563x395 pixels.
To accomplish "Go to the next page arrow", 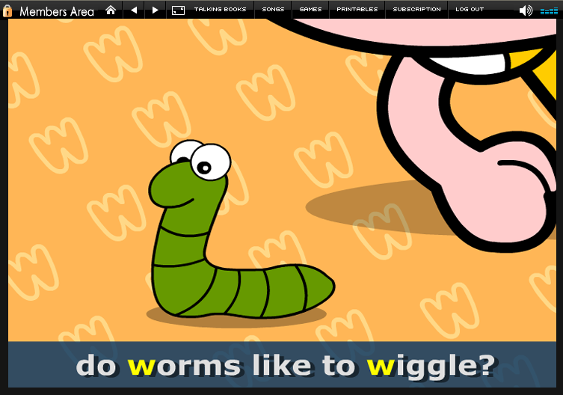I will coord(155,10).
